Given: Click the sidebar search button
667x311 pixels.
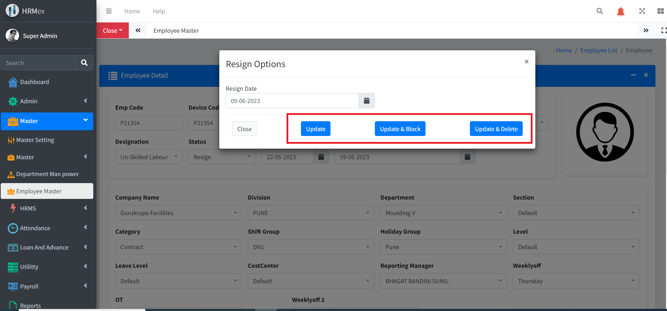Looking at the screenshot, I should point(84,63).
